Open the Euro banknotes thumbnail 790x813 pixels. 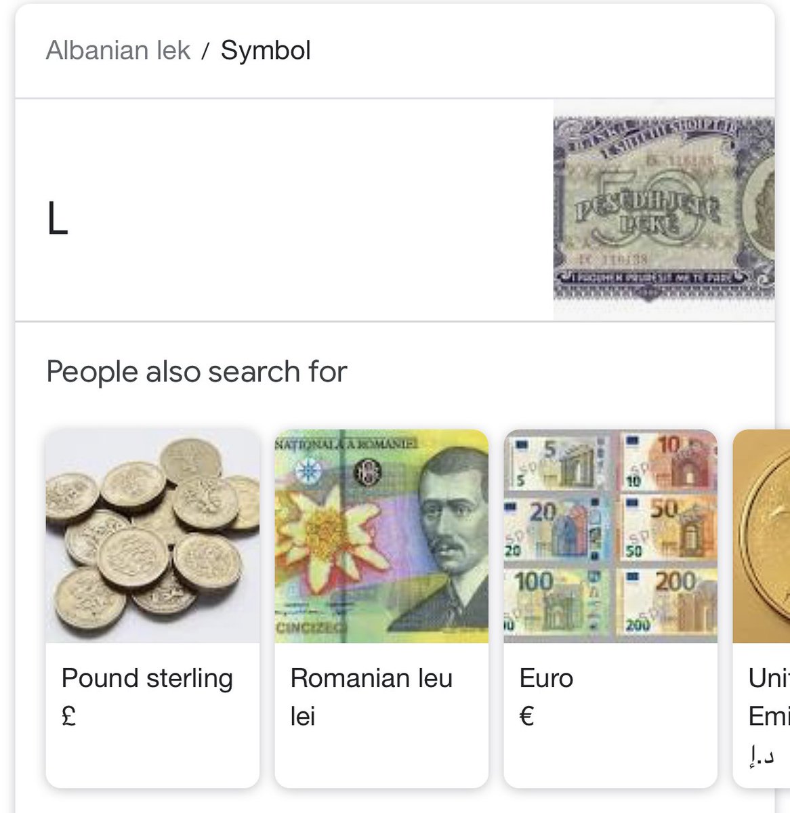tap(610, 536)
